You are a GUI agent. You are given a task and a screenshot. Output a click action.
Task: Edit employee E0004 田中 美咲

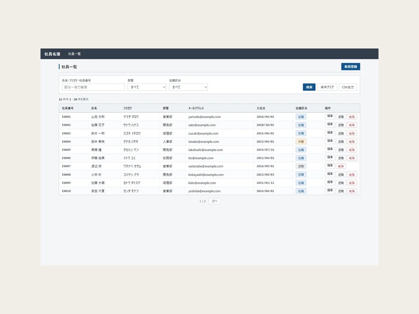330,141
